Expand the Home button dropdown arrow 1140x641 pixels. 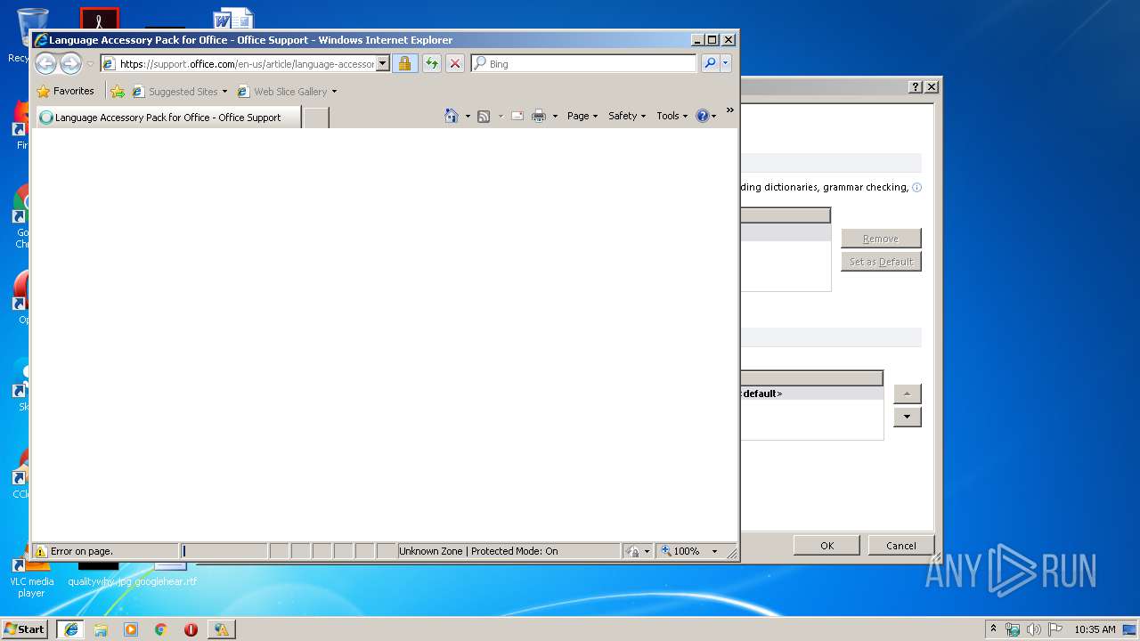pos(468,116)
